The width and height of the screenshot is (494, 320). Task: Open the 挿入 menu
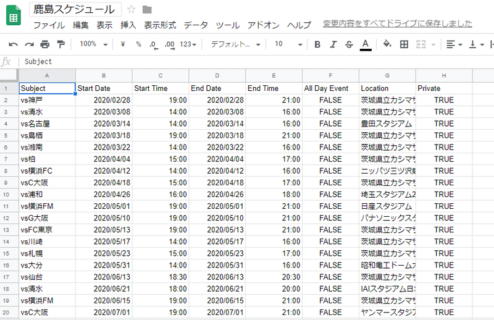tap(128, 25)
